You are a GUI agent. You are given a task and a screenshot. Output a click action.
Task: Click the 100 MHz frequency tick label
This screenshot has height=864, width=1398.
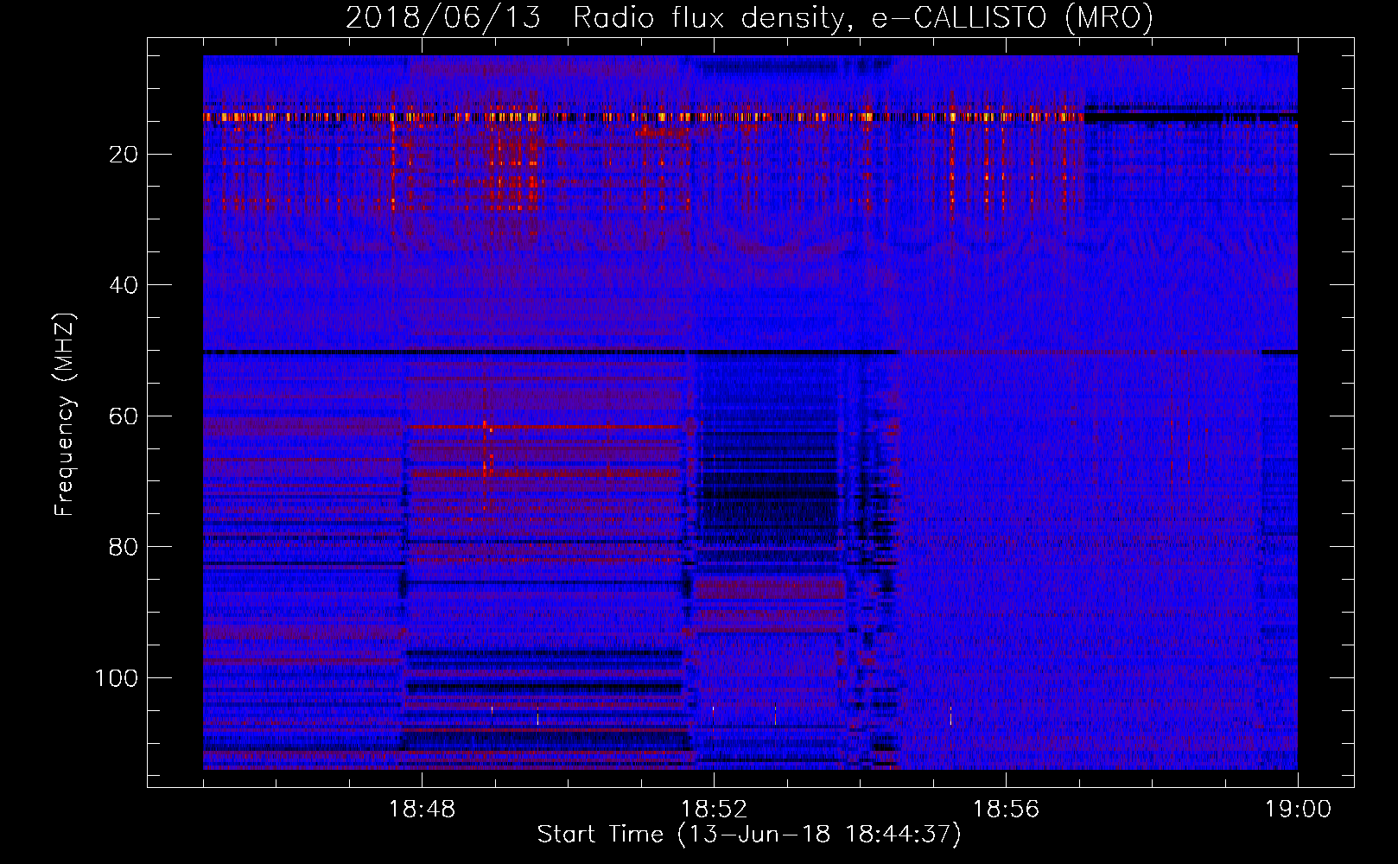[x=117, y=678]
